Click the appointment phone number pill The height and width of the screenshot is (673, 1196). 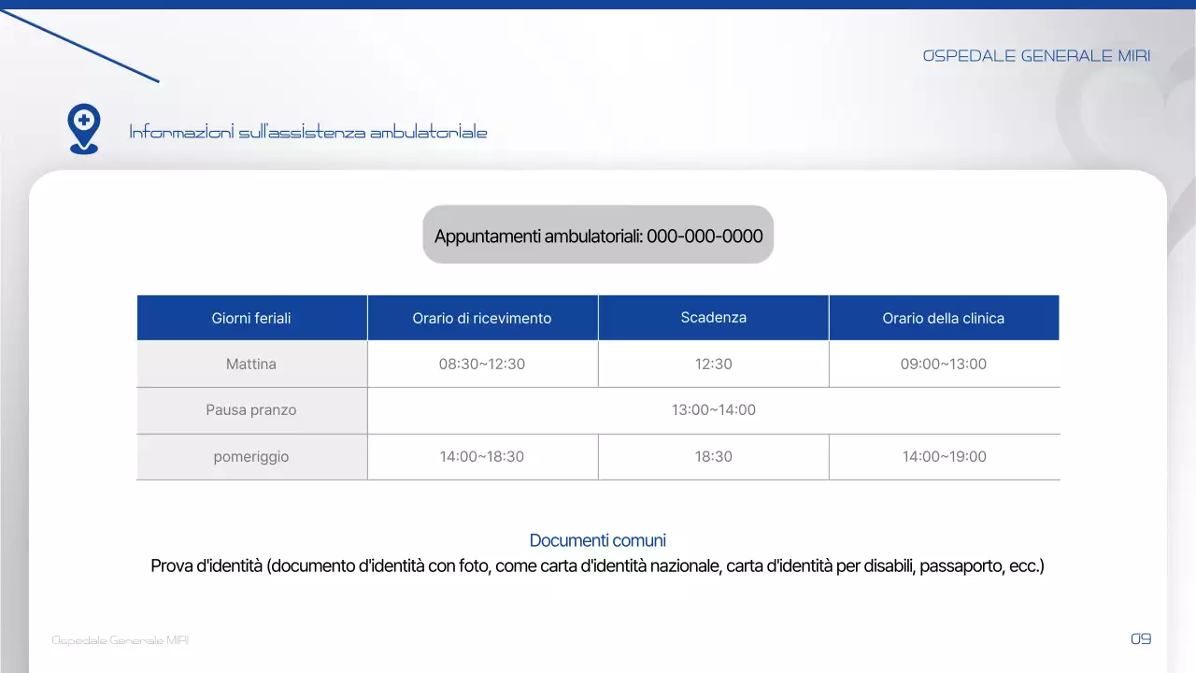pos(598,235)
